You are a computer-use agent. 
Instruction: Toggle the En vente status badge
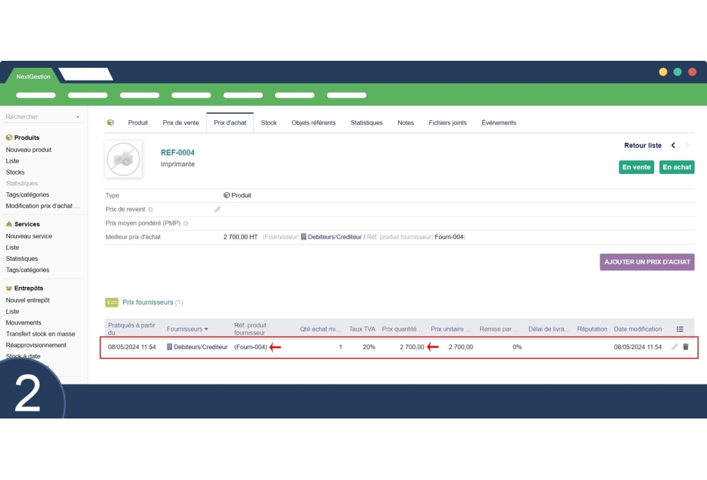coord(636,167)
